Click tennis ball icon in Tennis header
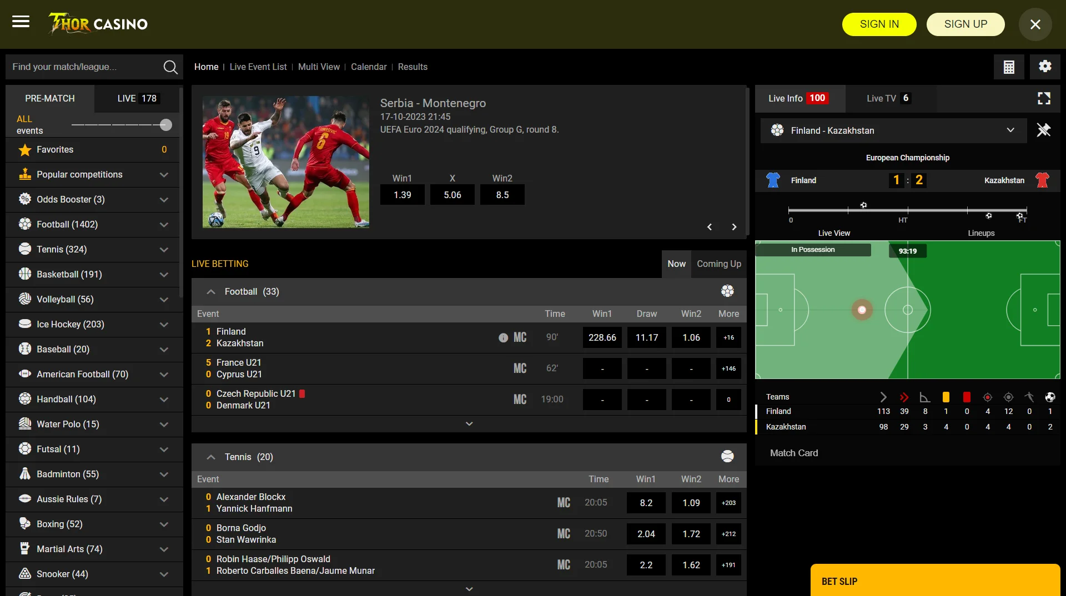 [x=727, y=457]
